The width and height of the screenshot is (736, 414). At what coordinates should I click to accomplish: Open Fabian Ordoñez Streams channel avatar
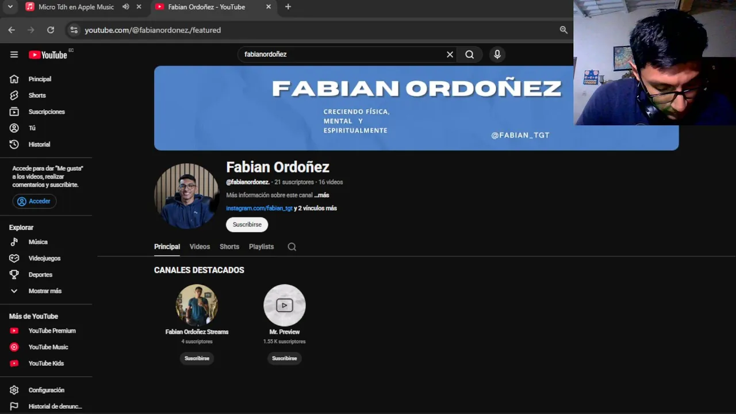tap(197, 305)
